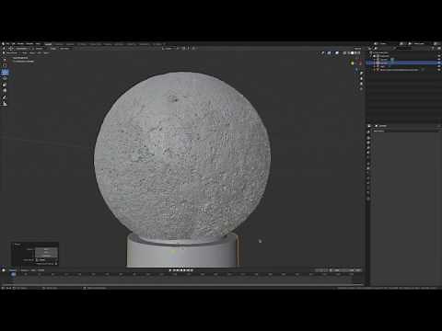The height and width of the screenshot is (331, 442).
Task: Open the File menu
Action: pos(7,44)
